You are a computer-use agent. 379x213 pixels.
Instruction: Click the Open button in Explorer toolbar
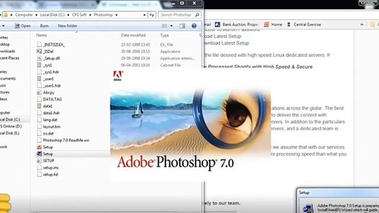click(23, 26)
